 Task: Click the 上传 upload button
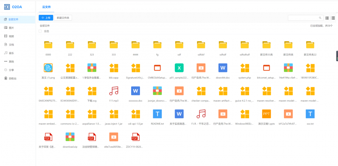pyautogui.click(x=46, y=18)
